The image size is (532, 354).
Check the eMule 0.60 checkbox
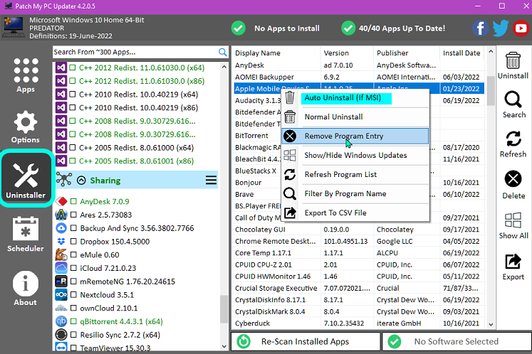[73, 254]
